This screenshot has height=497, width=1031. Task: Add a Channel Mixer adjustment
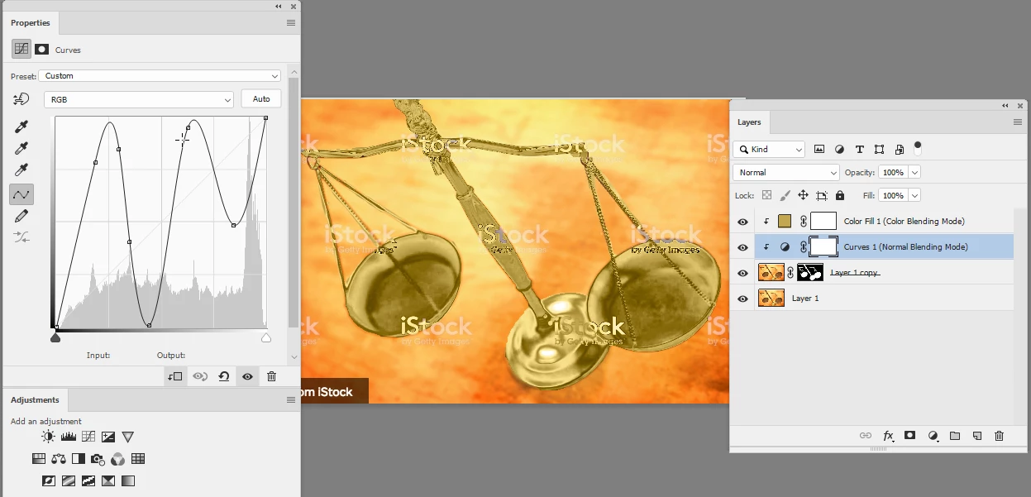tap(118, 458)
